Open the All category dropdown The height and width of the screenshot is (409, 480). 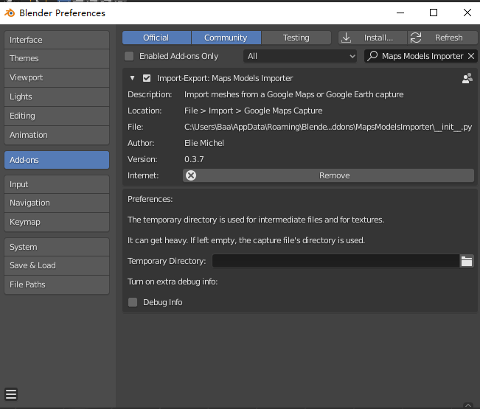[x=300, y=56]
